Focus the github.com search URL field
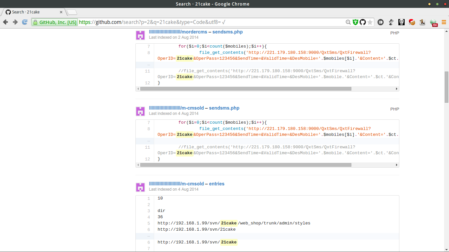 (x=210, y=22)
